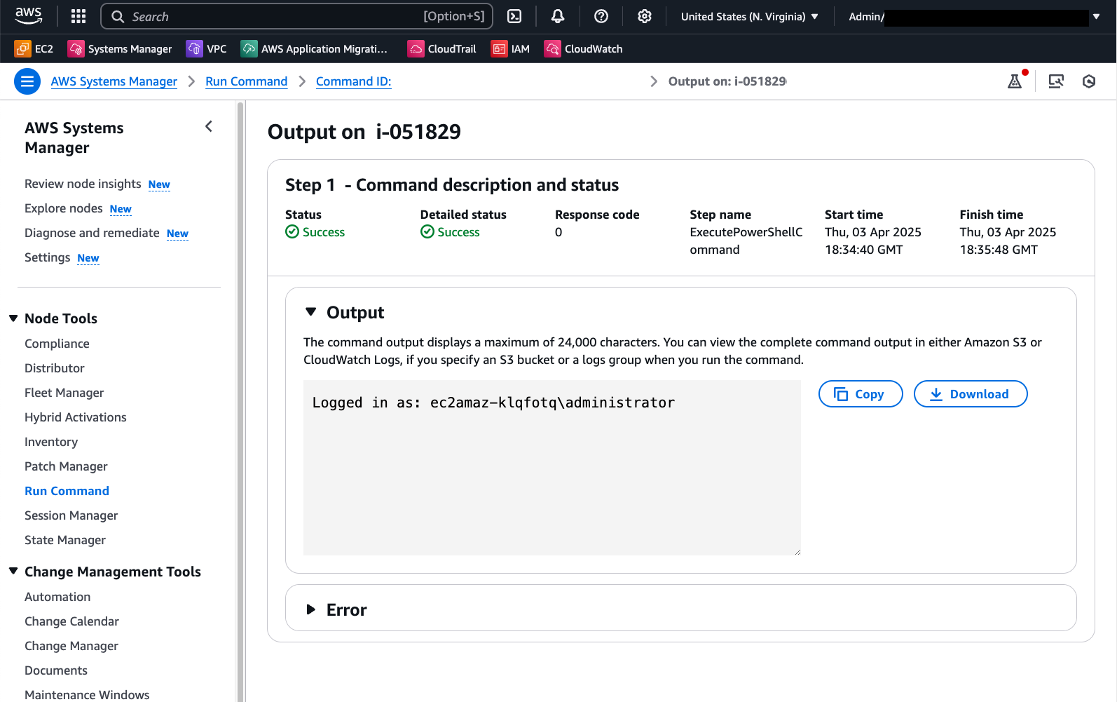The width and height of the screenshot is (1117, 702).
Task: Open Settings in the sidebar
Action: [47, 257]
